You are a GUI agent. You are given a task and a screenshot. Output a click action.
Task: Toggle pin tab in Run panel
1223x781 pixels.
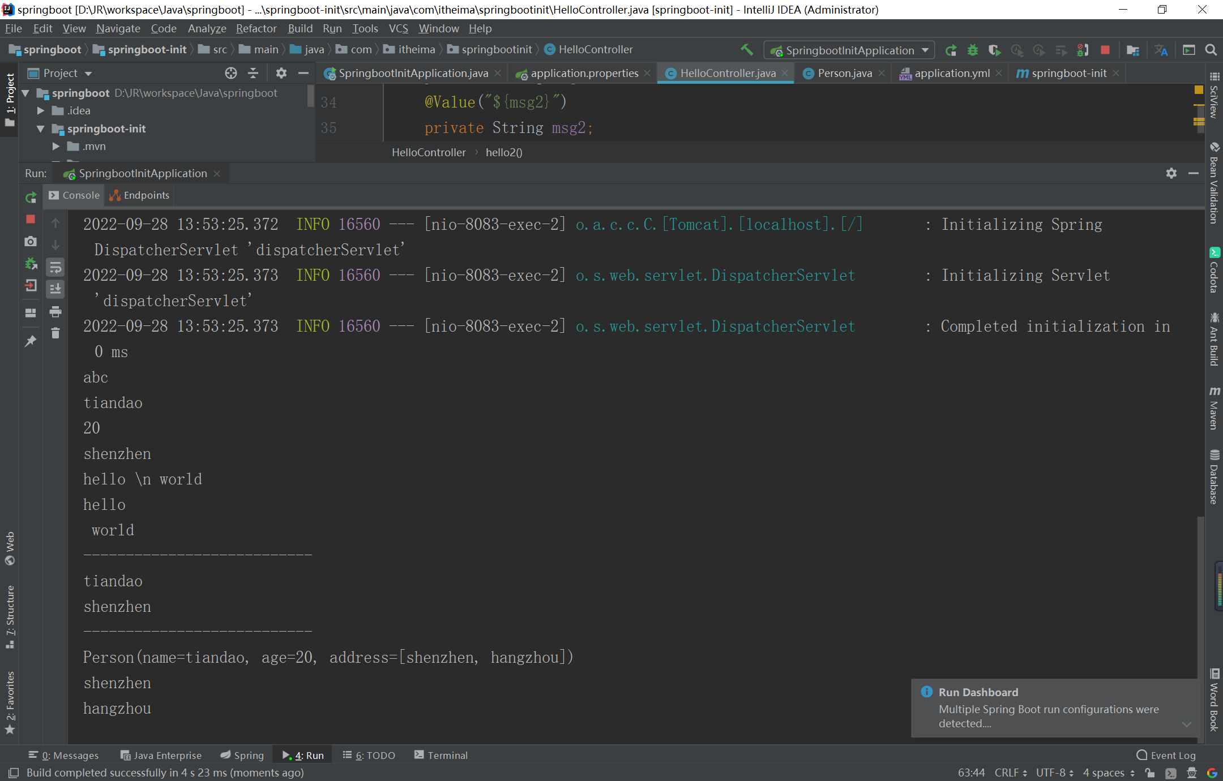[x=31, y=341]
